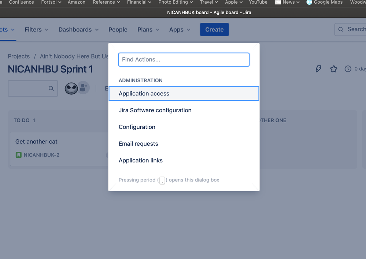Click the board search field
Screen dimensions: 366x259
(33, 89)
